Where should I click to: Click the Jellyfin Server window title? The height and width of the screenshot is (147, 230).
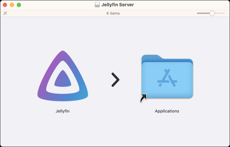(118, 5)
